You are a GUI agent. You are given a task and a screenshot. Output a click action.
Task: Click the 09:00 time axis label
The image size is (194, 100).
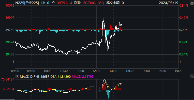click(15, 71)
